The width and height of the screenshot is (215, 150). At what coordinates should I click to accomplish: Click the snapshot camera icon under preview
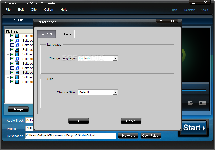202,103
